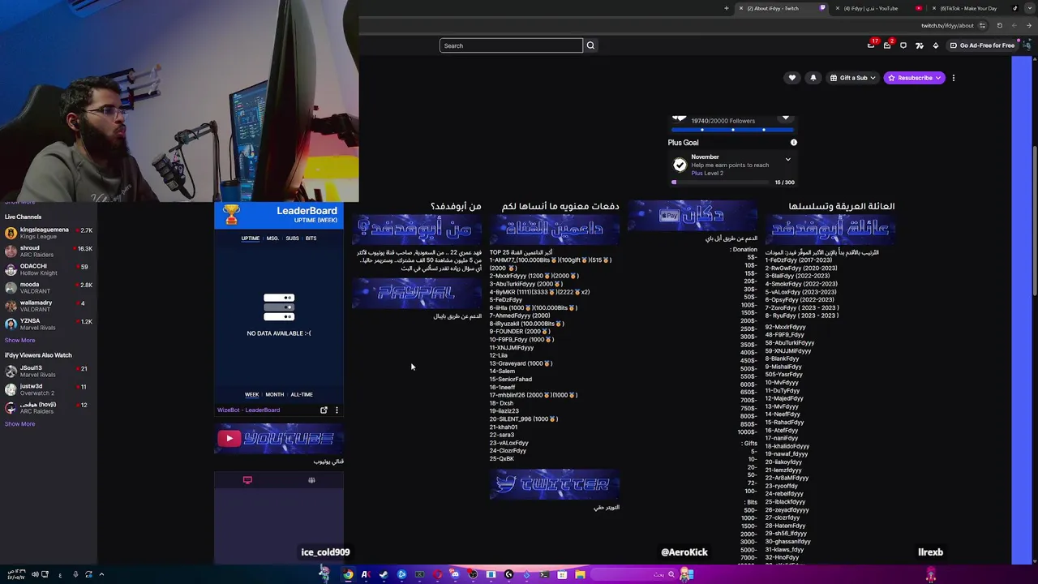The image size is (1038, 584).
Task: Open site settings icon in the address bar
Action: (x=982, y=25)
